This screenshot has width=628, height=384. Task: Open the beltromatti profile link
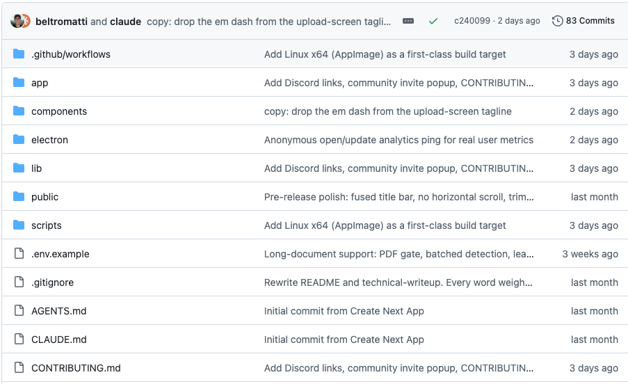click(61, 22)
